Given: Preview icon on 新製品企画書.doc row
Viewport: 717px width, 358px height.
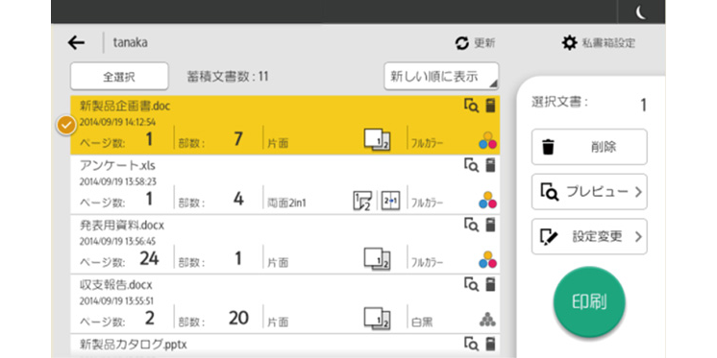Looking at the screenshot, I should [471, 106].
